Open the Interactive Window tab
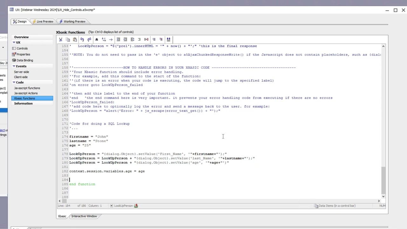 click(84, 216)
